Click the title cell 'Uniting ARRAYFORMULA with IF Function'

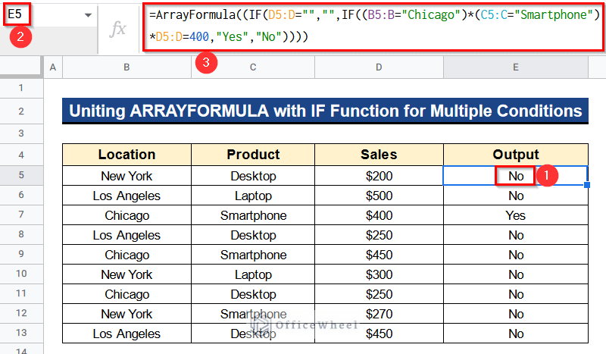tap(325, 111)
